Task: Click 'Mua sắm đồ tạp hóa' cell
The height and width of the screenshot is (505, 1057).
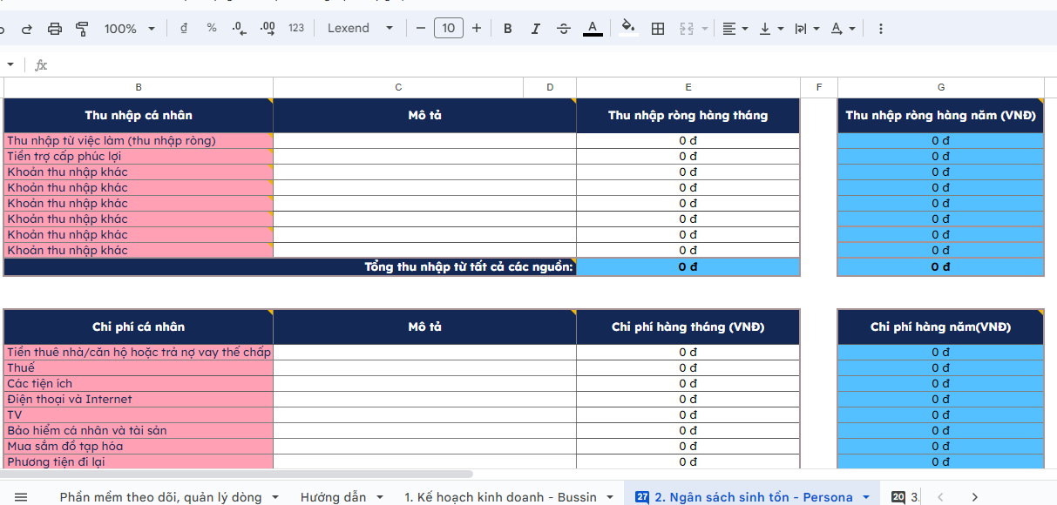Action: click(139, 446)
